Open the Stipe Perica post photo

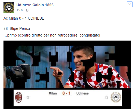click(x=67, y=75)
